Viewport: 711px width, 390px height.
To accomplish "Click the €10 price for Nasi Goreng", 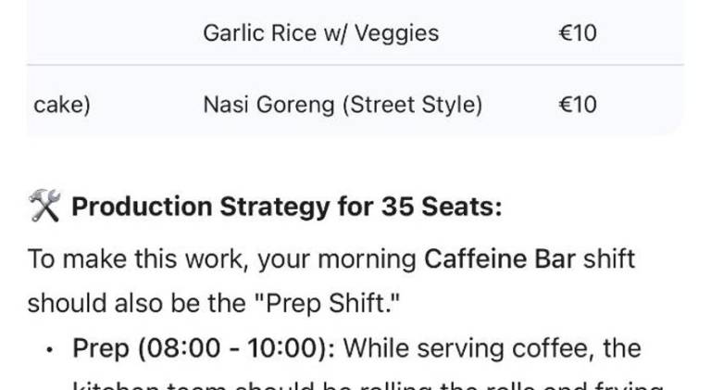I will pyautogui.click(x=578, y=106).
